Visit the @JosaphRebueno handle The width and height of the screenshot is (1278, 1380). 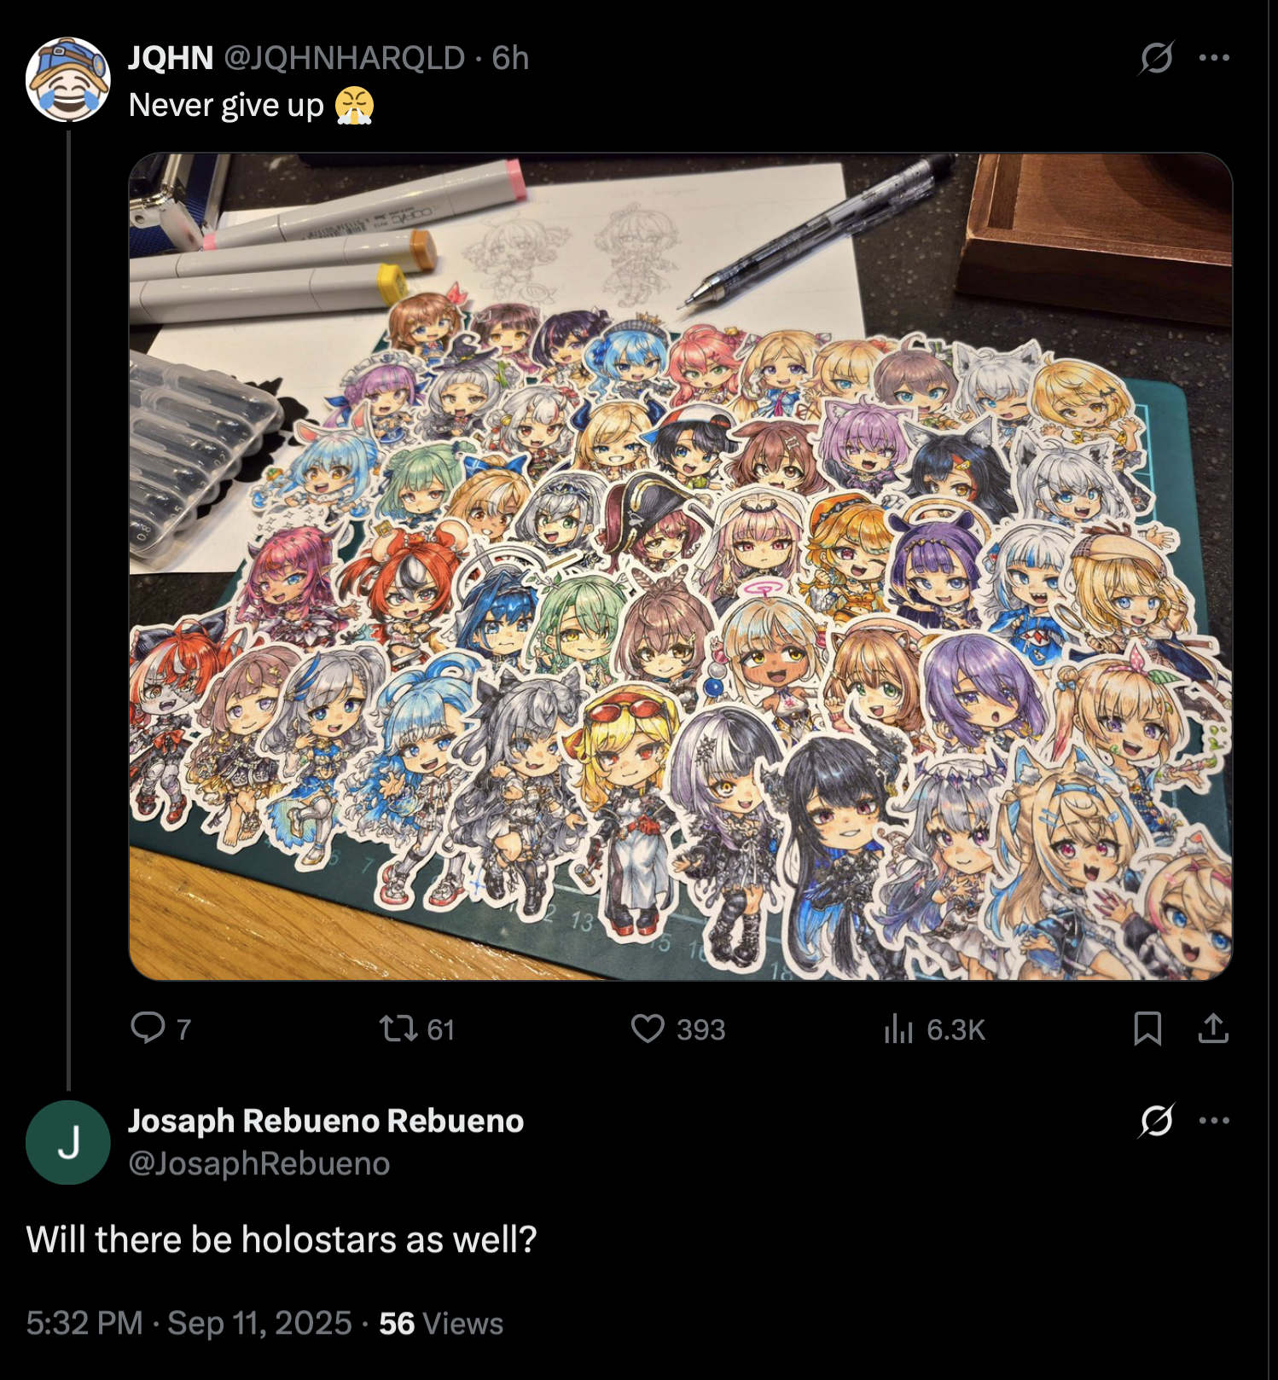[x=259, y=1163]
